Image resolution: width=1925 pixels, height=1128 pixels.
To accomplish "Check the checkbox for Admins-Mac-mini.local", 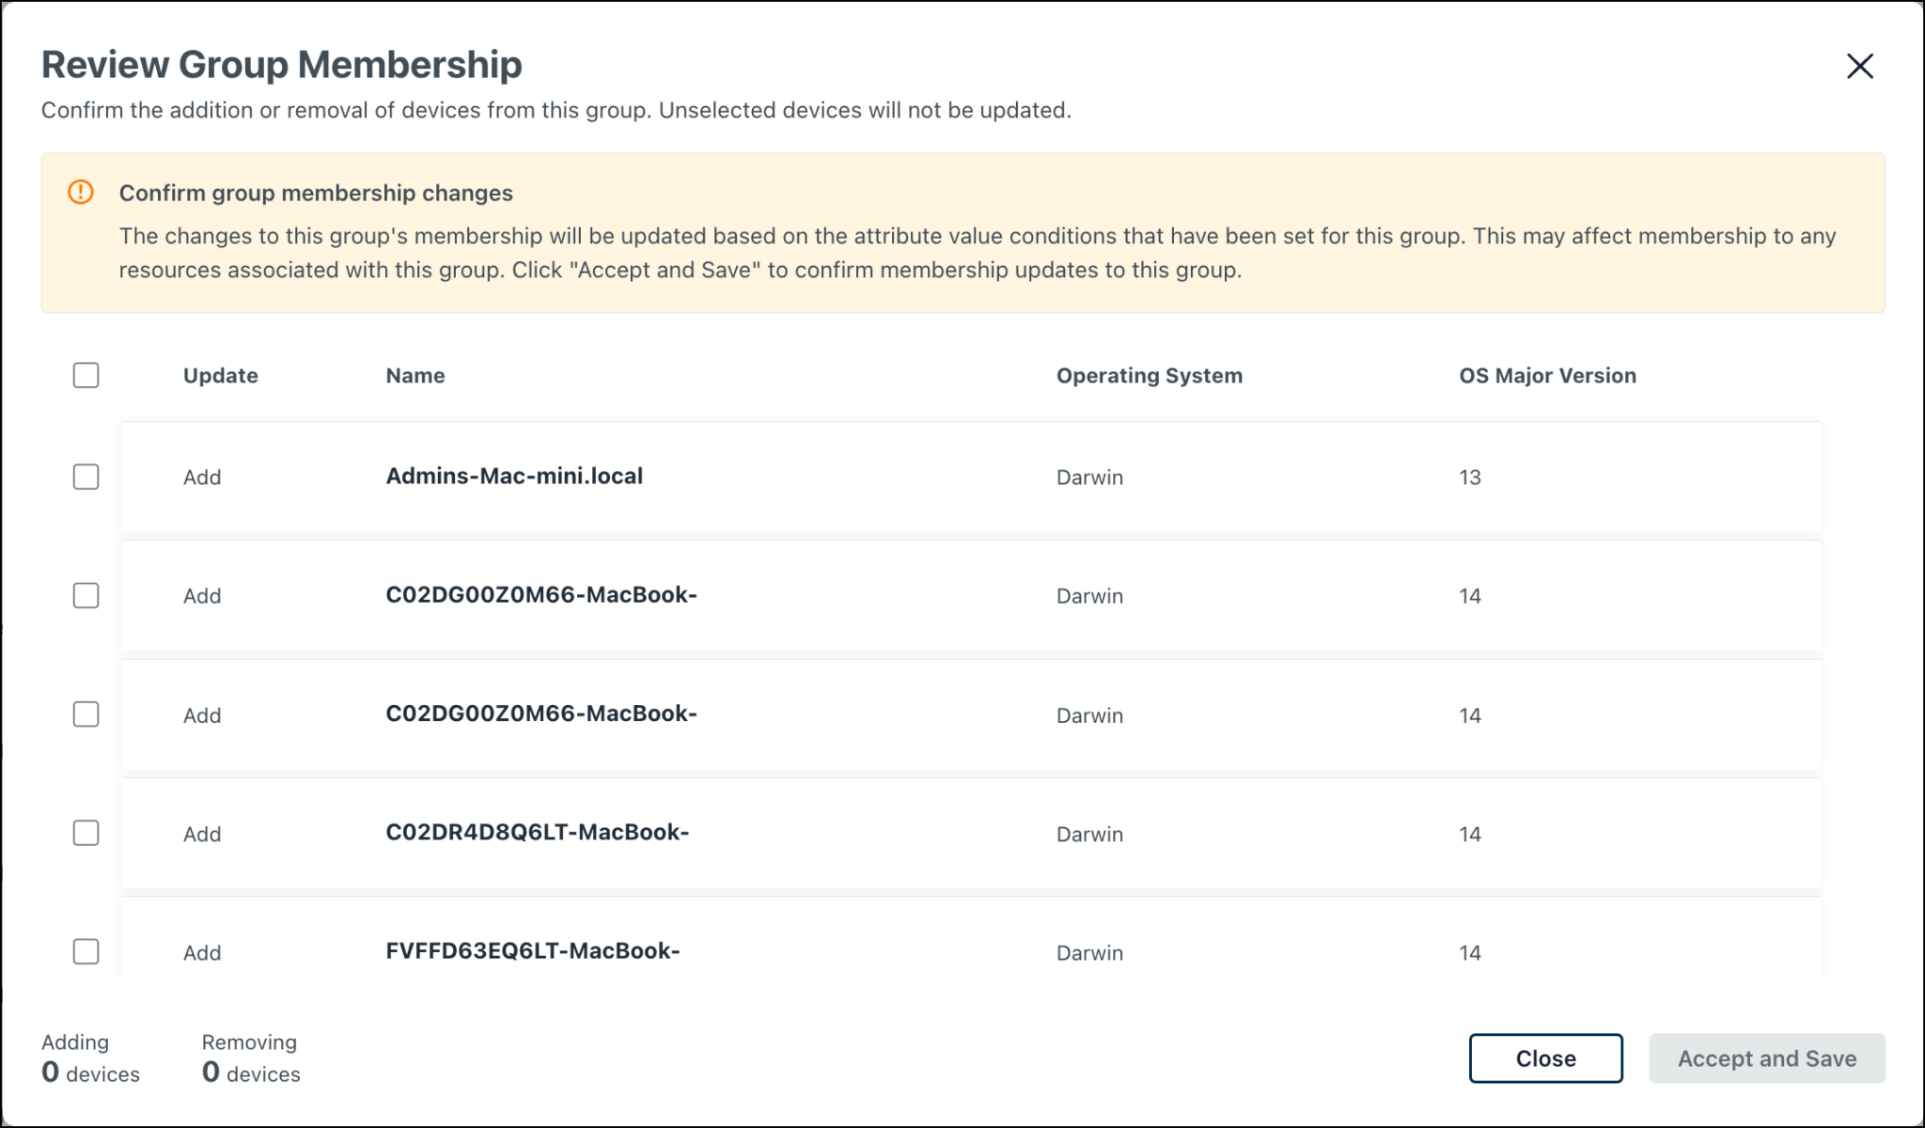I will pyautogui.click(x=85, y=477).
